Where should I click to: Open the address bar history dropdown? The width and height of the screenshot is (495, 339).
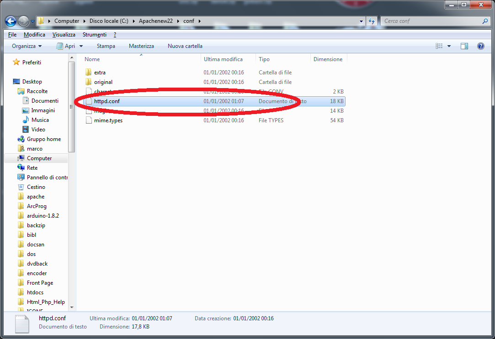[x=361, y=21]
